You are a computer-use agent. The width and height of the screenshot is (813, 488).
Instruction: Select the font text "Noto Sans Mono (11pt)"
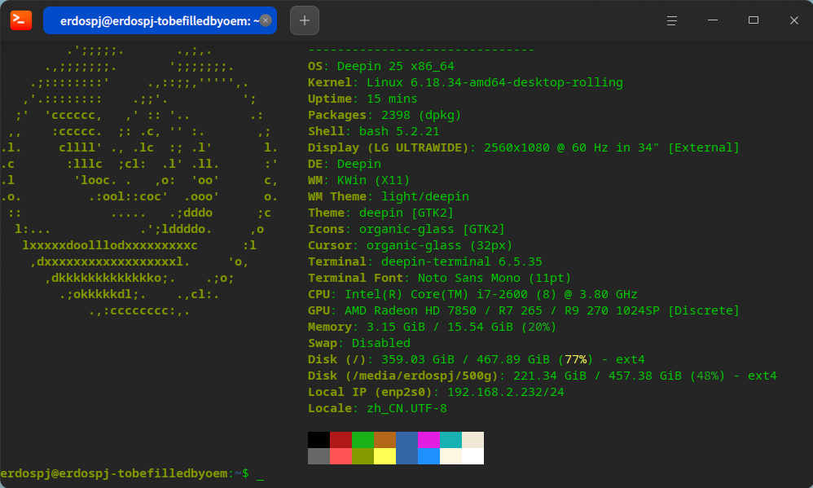pyautogui.click(x=494, y=278)
